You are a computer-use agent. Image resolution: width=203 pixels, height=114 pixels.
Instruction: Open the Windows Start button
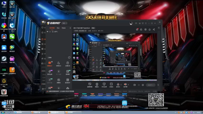point(3,112)
